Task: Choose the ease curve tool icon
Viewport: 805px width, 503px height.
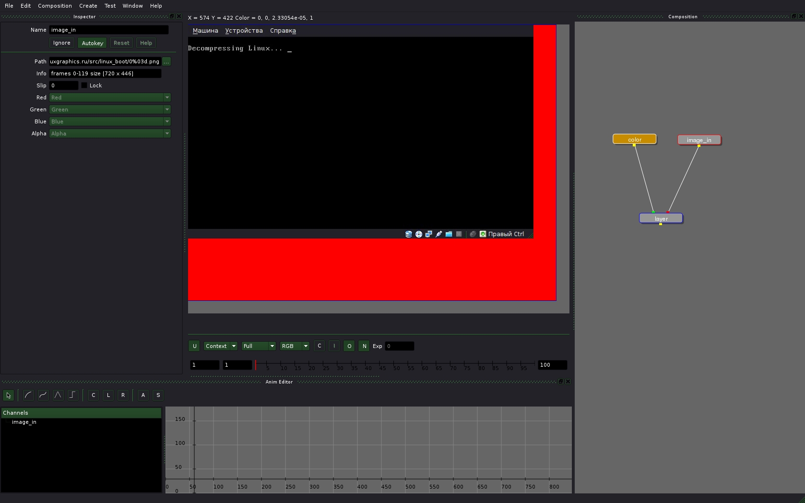Action: click(28, 395)
